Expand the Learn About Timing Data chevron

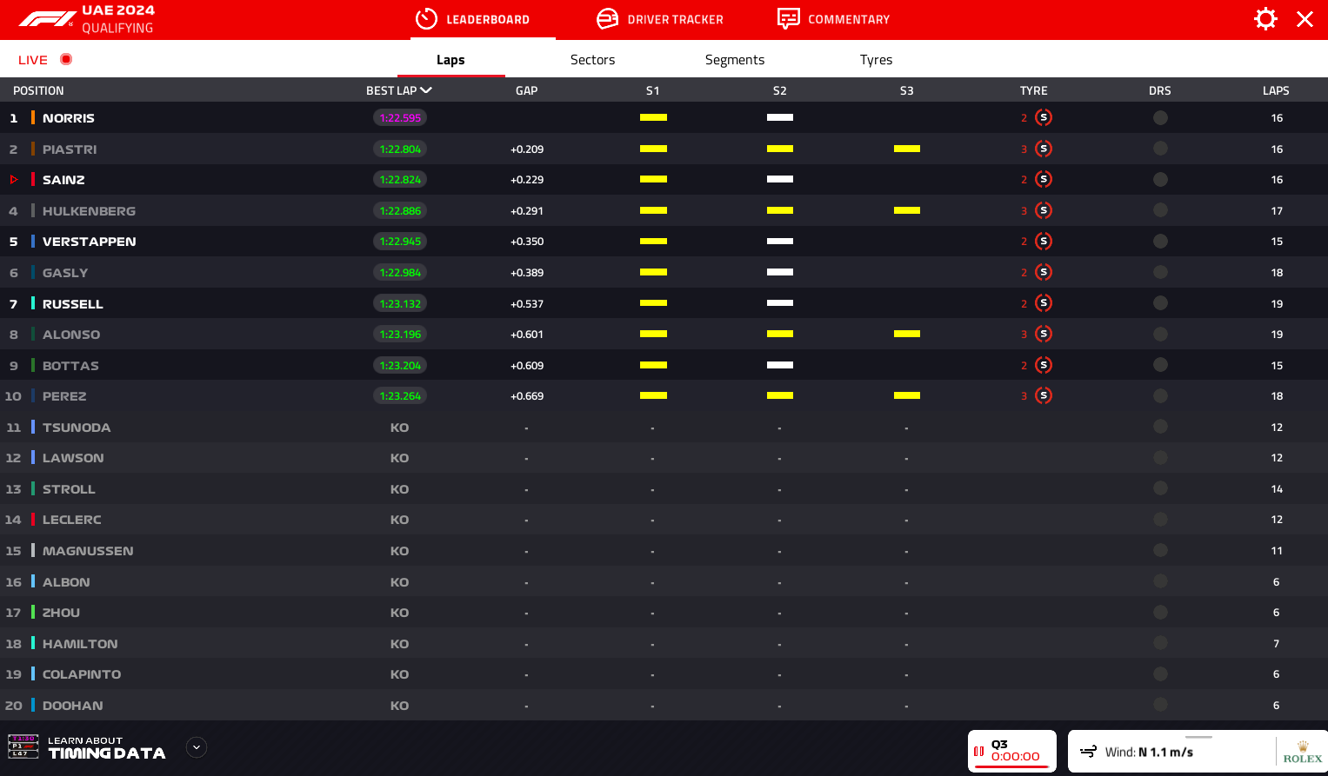point(197,747)
